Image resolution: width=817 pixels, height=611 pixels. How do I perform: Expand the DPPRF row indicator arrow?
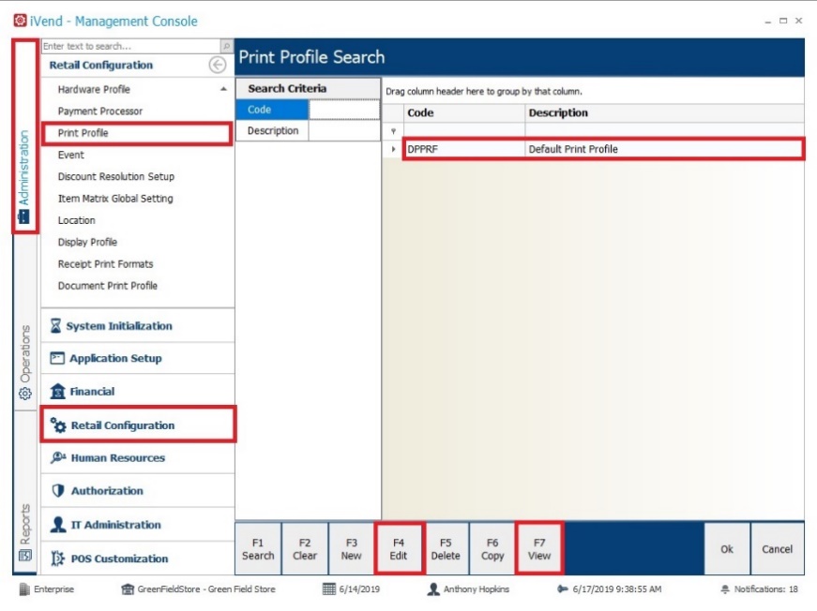[393, 149]
